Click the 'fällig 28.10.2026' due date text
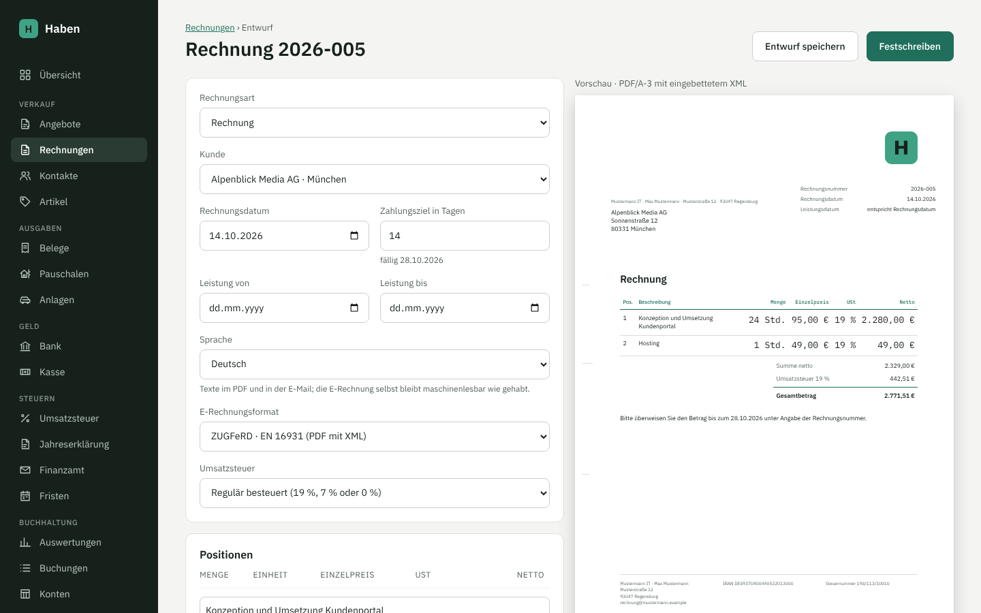The height and width of the screenshot is (613, 981). (x=411, y=260)
